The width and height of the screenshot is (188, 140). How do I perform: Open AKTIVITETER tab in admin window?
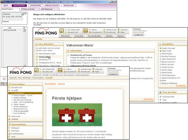click(x=19, y=6)
